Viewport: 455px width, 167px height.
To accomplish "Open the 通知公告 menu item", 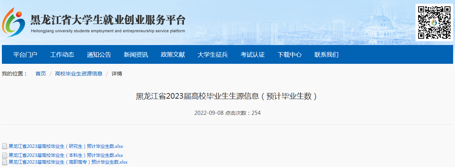I will (x=99, y=55).
